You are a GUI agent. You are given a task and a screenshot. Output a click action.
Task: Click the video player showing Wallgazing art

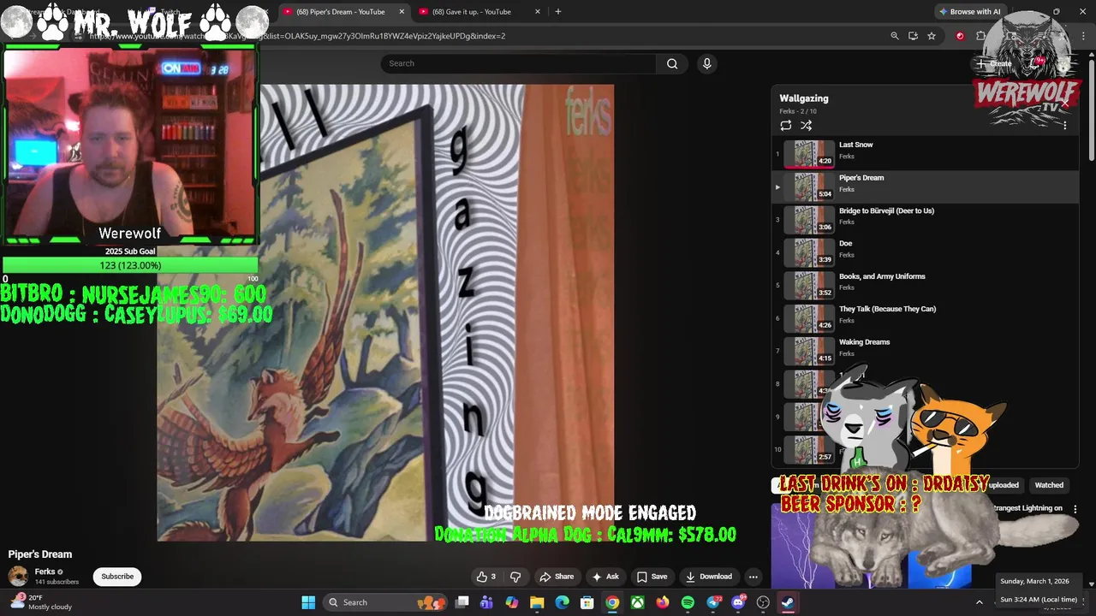tap(385, 312)
